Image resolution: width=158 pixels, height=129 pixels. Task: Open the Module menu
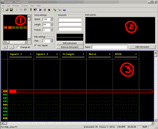tap(16, 6)
